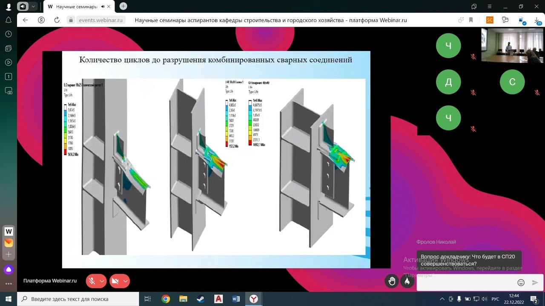Open the Yandex profile avatar icon

9,7
